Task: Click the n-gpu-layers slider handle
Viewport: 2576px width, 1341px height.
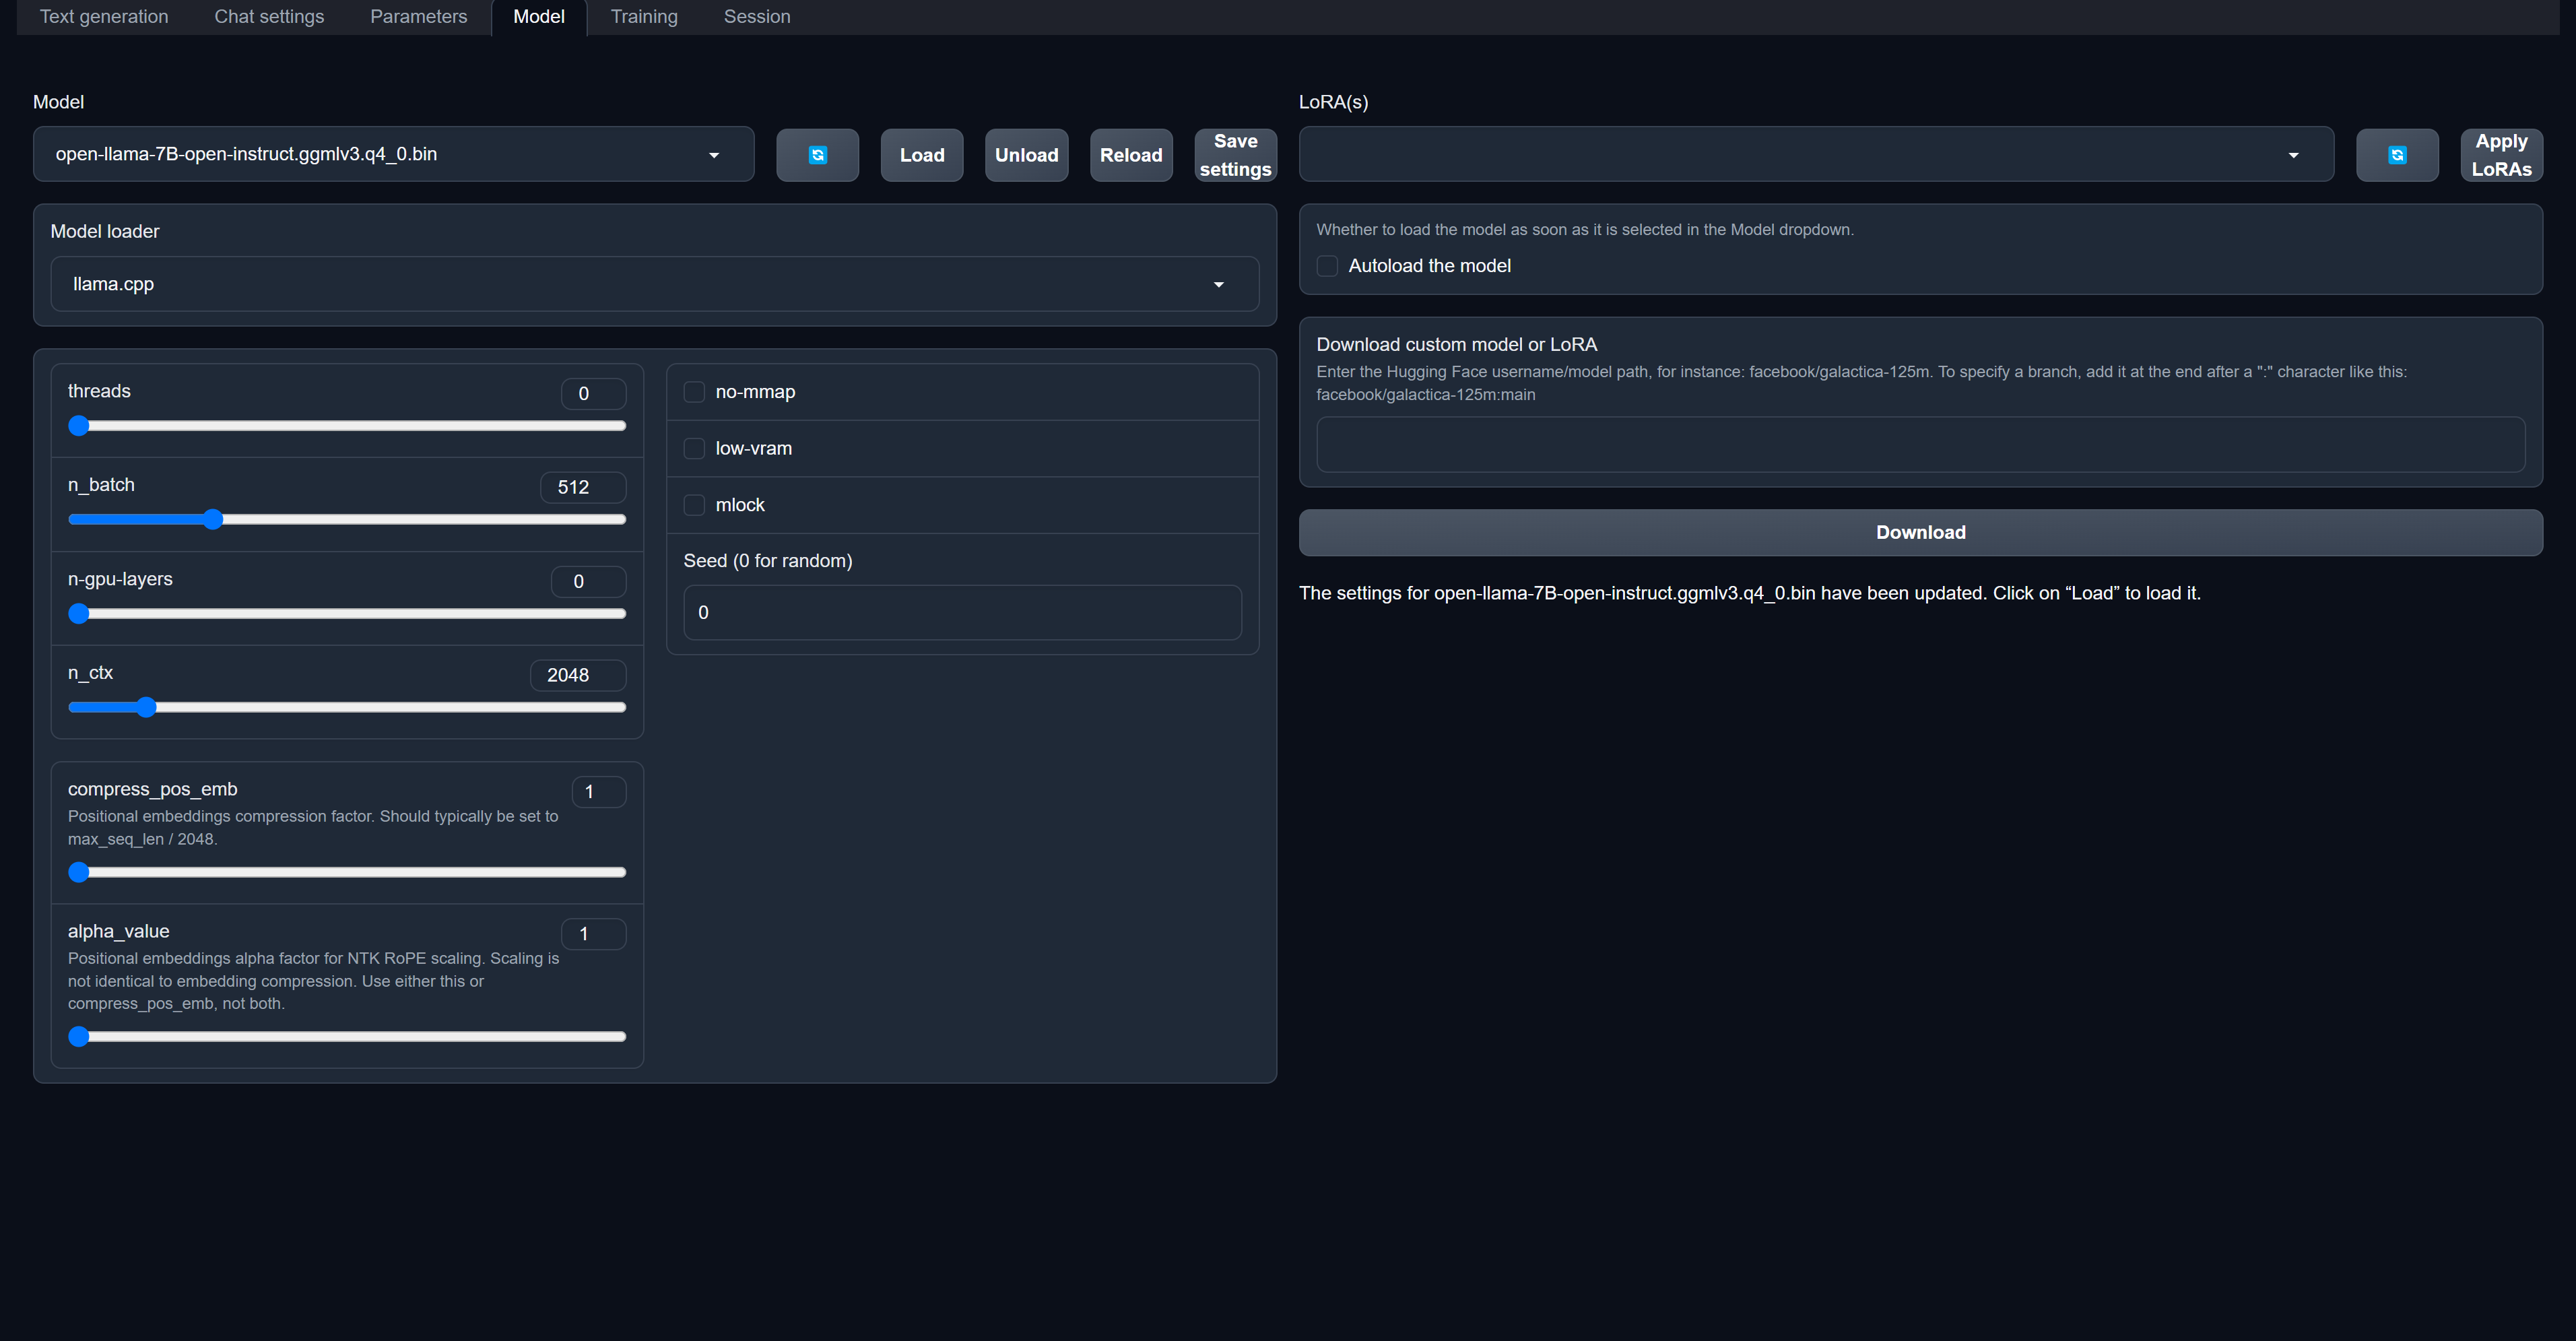Action: (x=79, y=614)
